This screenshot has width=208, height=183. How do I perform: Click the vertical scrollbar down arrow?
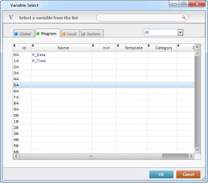point(197,150)
